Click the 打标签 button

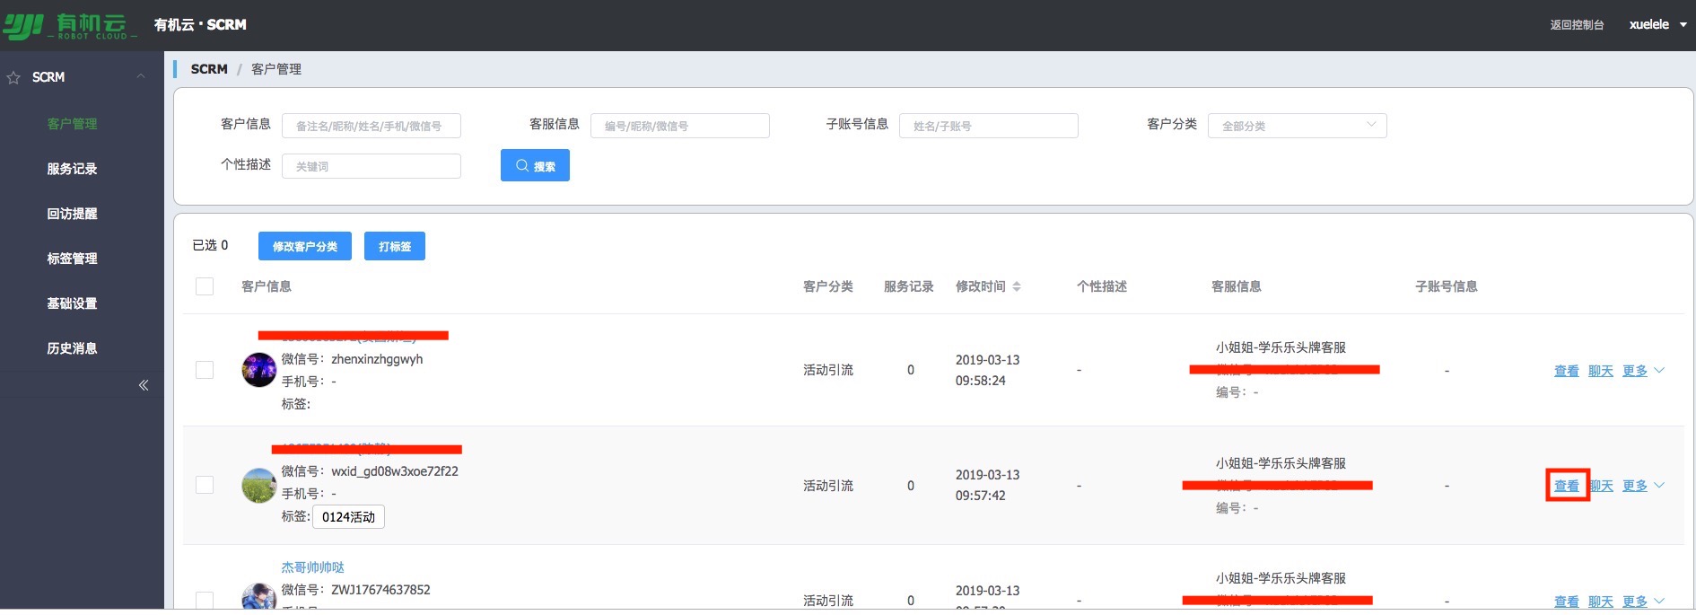click(x=395, y=246)
